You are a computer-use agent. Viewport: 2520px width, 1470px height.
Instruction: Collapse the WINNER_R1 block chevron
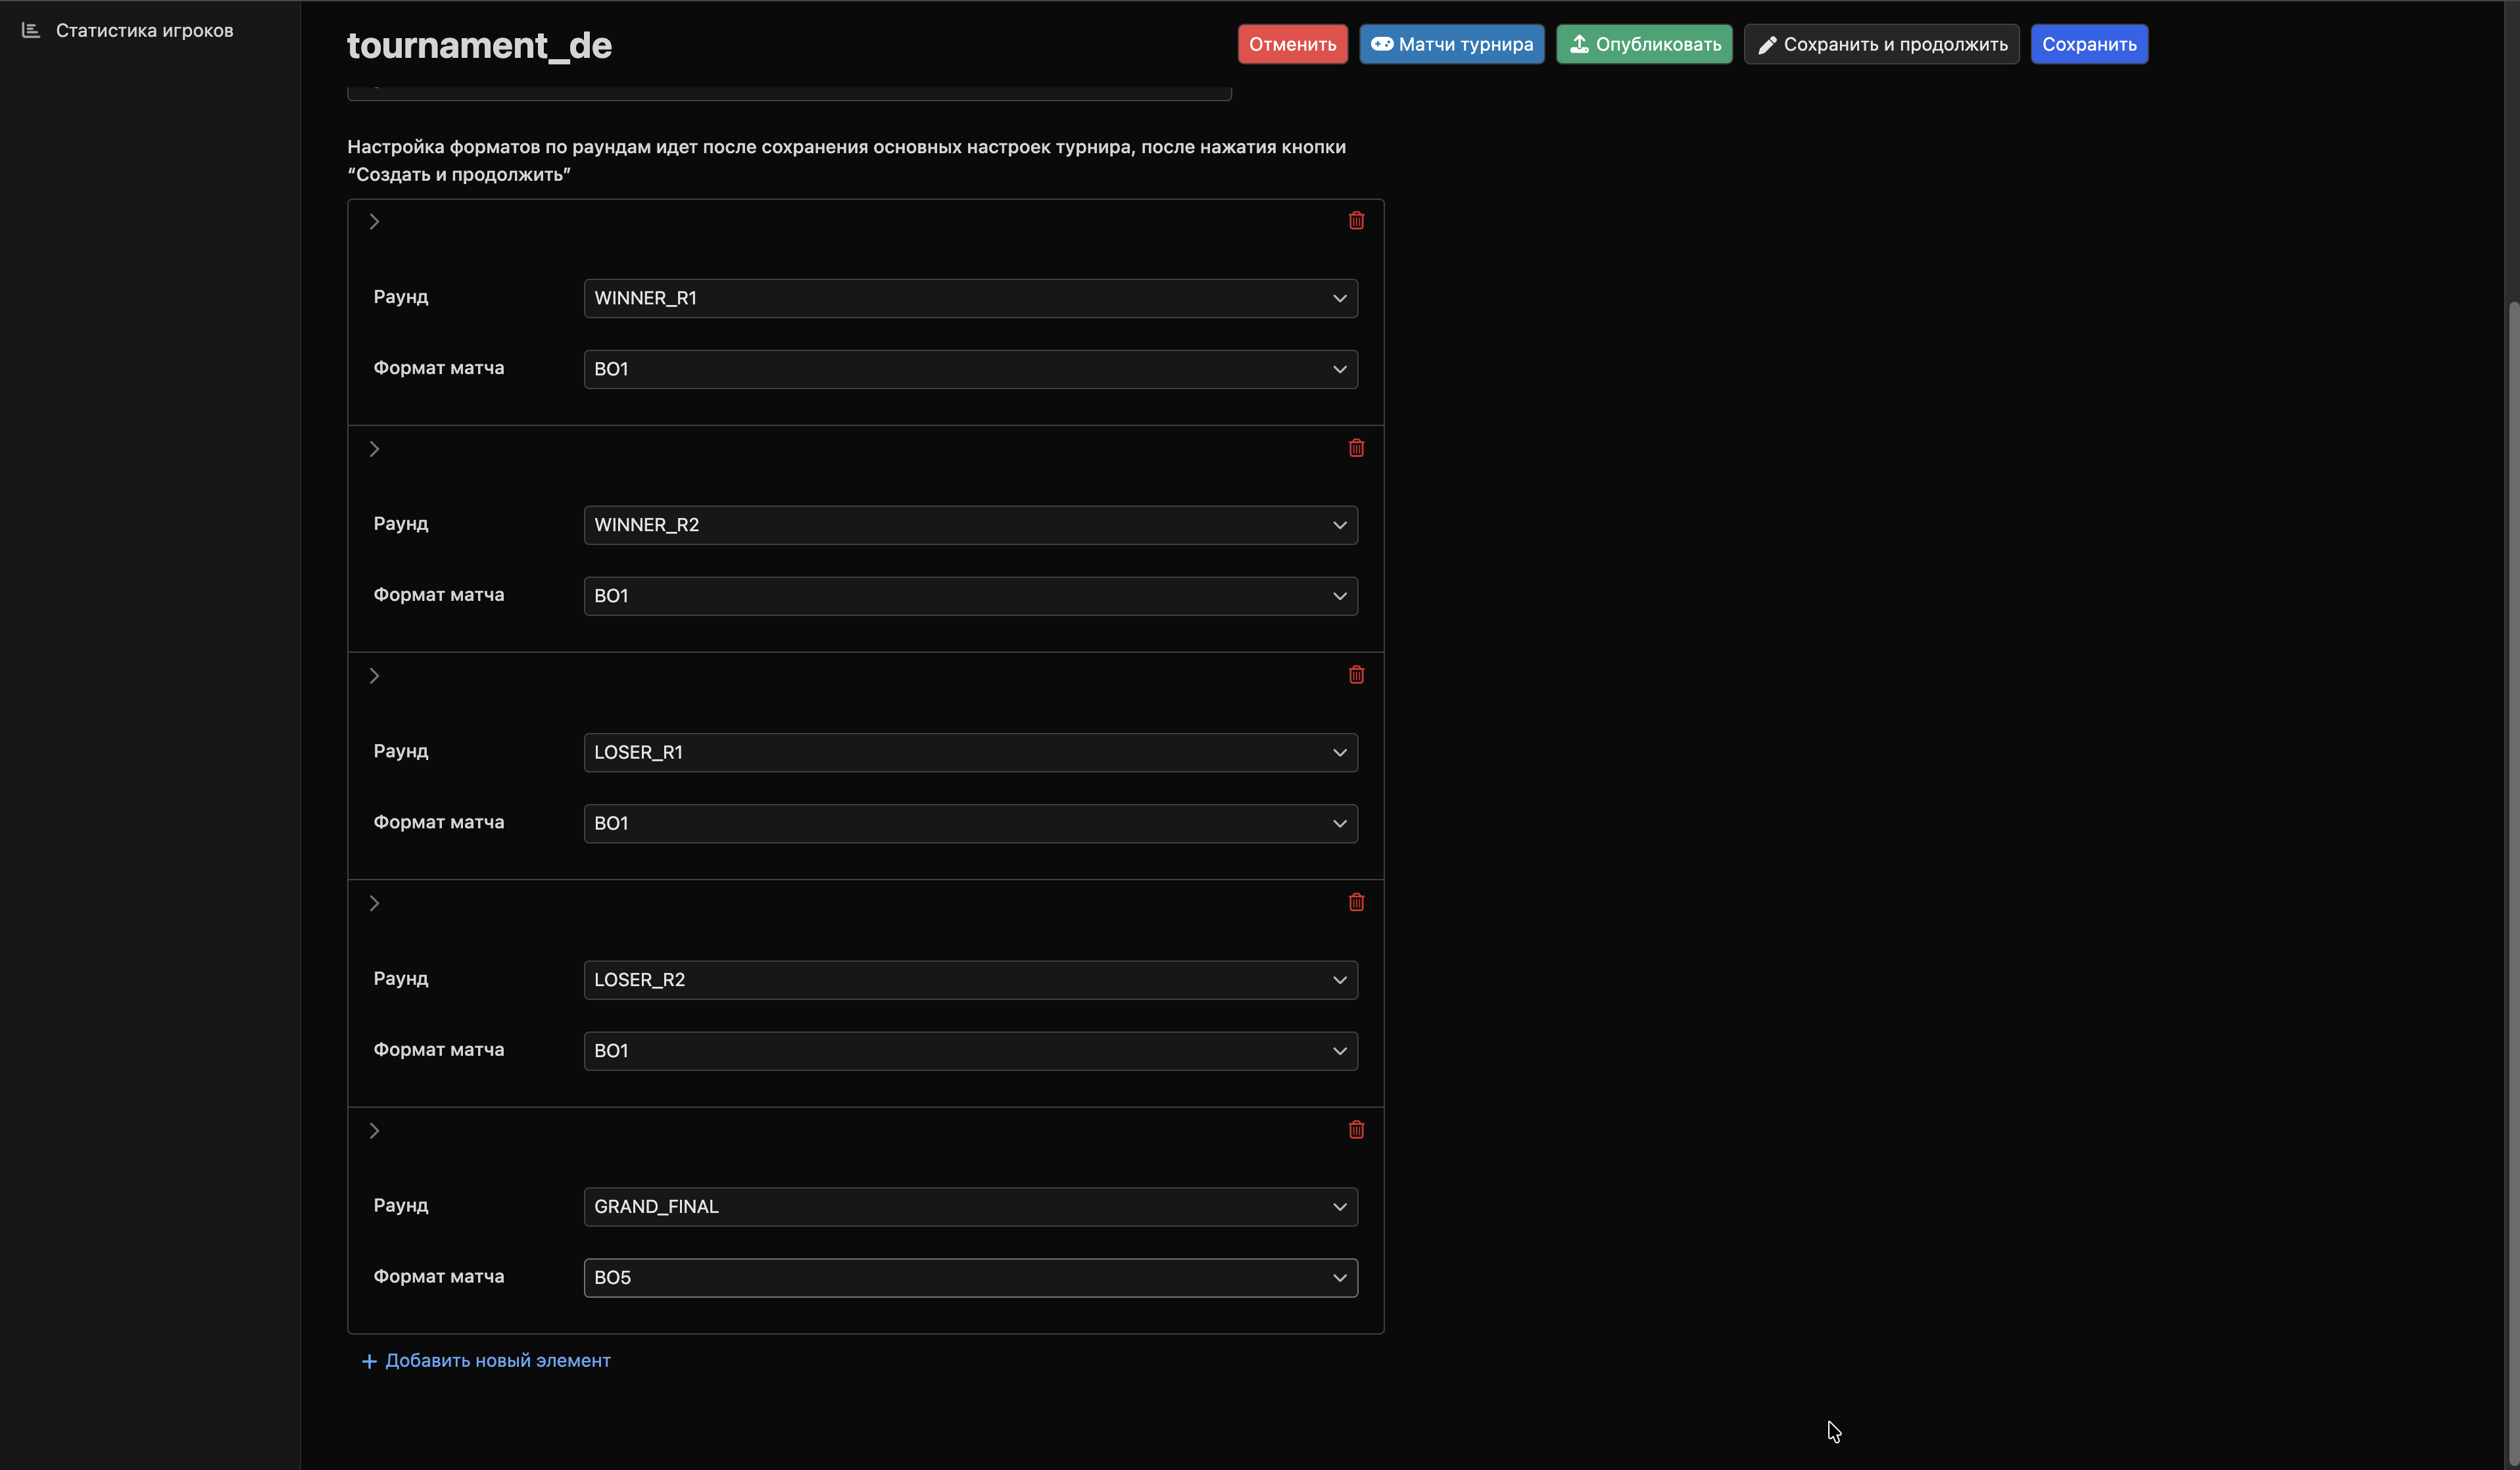click(x=374, y=222)
